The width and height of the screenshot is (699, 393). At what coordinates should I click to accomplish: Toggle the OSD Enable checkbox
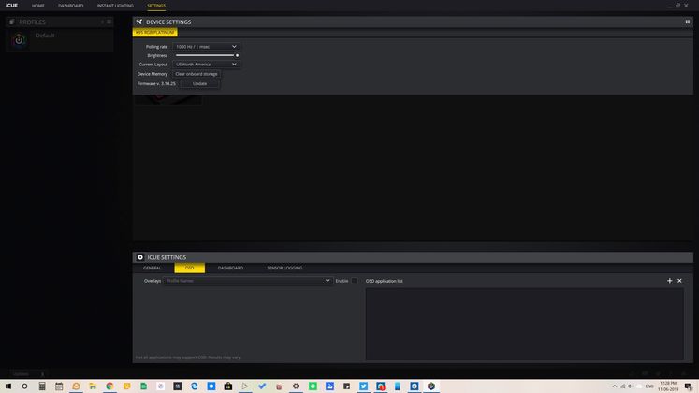click(x=355, y=281)
